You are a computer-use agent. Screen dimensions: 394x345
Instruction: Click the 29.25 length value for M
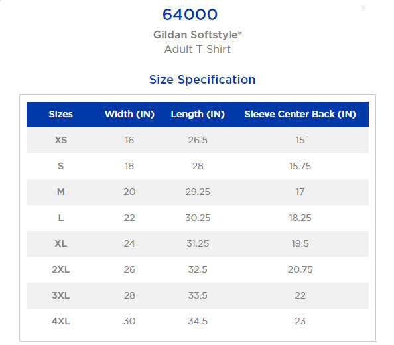198,192
